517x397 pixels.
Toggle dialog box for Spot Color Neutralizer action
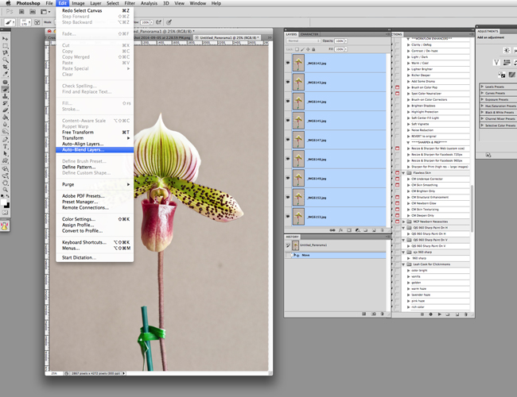pyautogui.click(x=398, y=94)
